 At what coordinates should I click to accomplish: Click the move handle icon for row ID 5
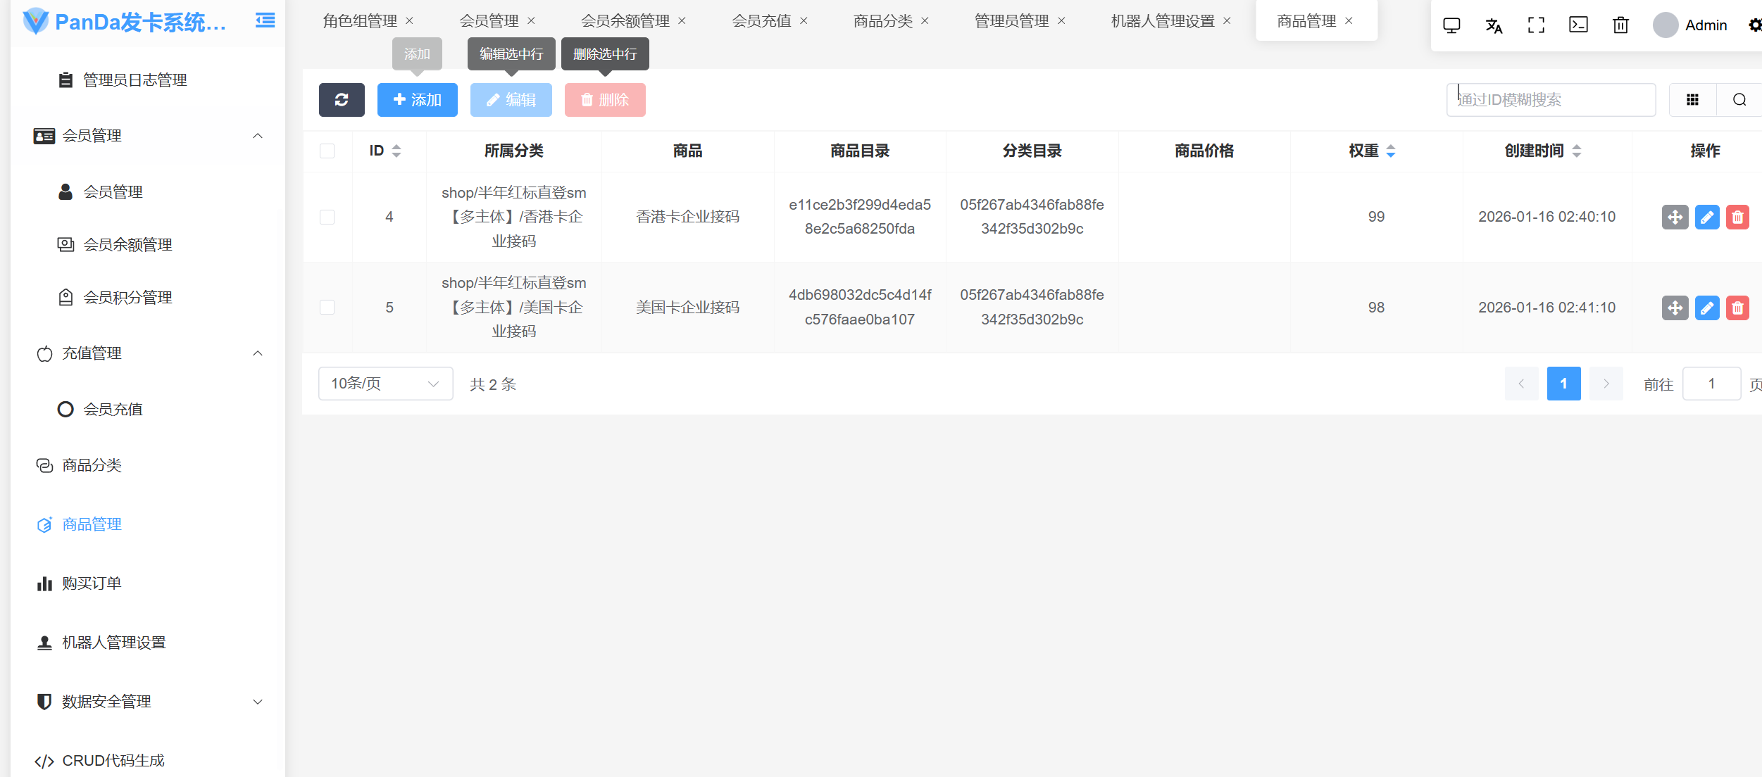[1675, 308]
